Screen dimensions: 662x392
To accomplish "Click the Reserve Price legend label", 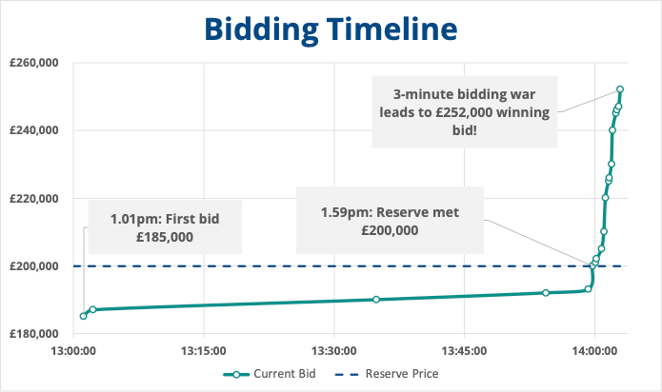I will coord(401,374).
